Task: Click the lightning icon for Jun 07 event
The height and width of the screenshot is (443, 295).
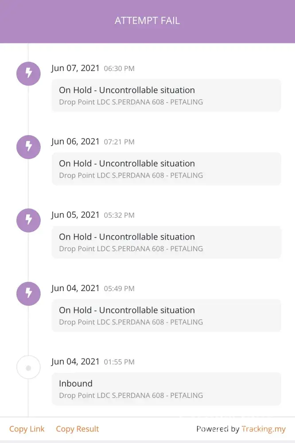Action: click(28, 73)
